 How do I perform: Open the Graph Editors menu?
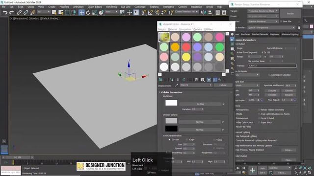click(x=95, y=7)
